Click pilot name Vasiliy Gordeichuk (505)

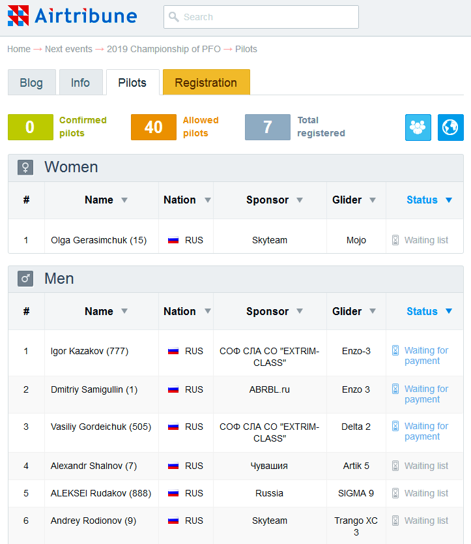click(101, 427)
